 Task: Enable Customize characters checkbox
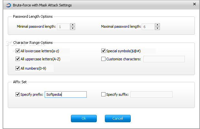pos(103,59)
